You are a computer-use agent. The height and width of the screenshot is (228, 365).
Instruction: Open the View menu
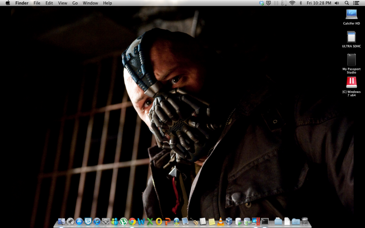point(63,3)
